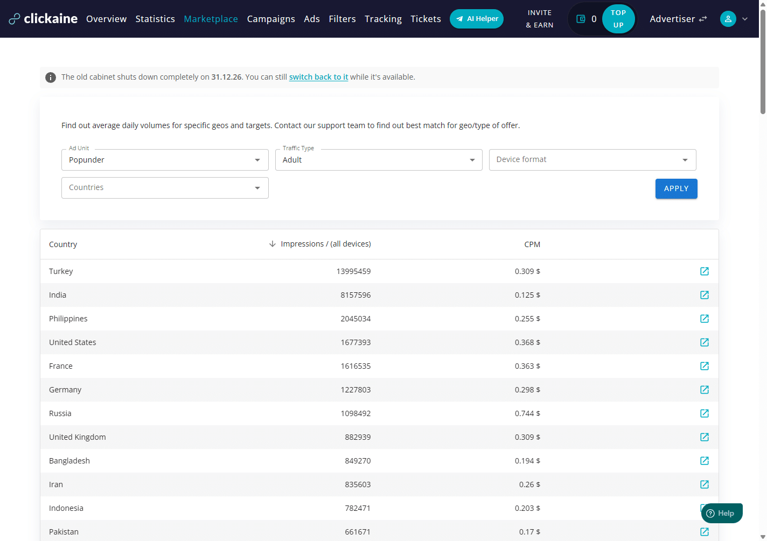Image resolution: width=767 pixels, height=541 pixels.
Task: Click the United Kingdom impressions 882939
Action: point(358,437)
